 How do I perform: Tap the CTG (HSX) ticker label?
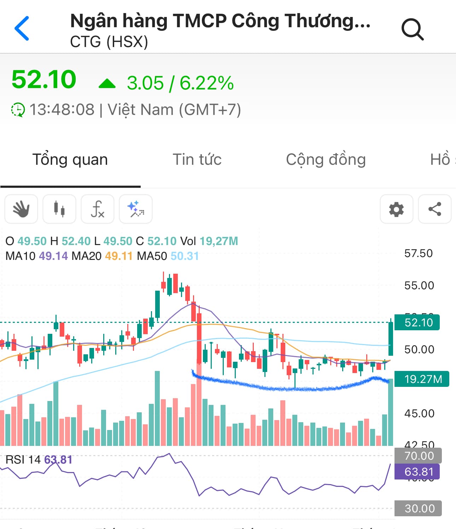point(109,42)
